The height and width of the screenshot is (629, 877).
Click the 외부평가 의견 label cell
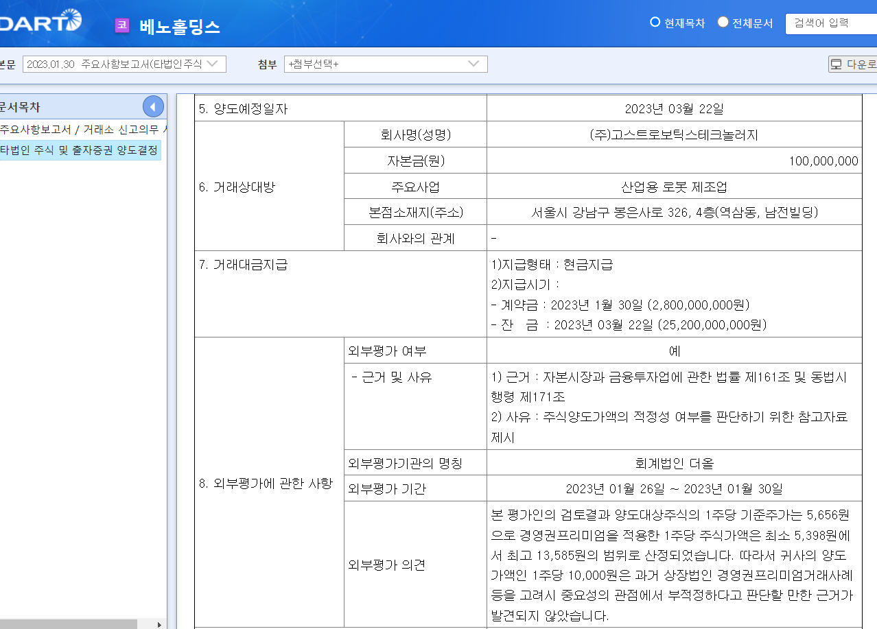[415, 565]
